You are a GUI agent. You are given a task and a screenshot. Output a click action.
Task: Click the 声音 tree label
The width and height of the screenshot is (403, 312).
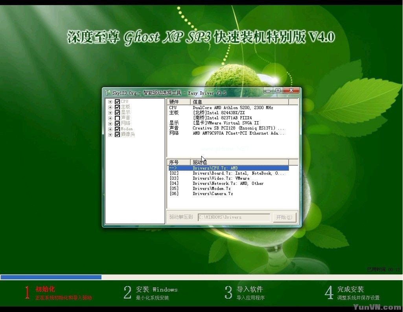[125, 118]
